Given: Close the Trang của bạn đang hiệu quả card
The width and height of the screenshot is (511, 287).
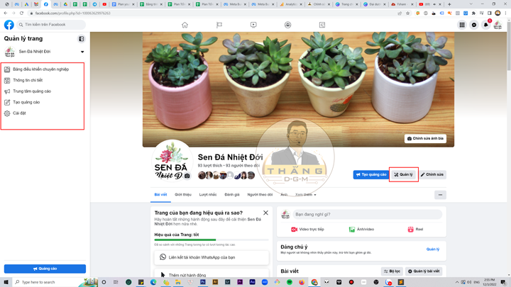Looking at the screenshot, I should (265, 213).
